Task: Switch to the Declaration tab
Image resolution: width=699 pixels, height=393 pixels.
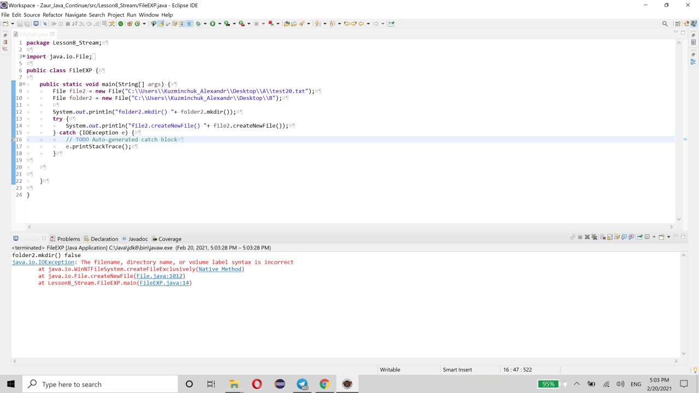Action: pyautogui.click(x=100, y=239)
